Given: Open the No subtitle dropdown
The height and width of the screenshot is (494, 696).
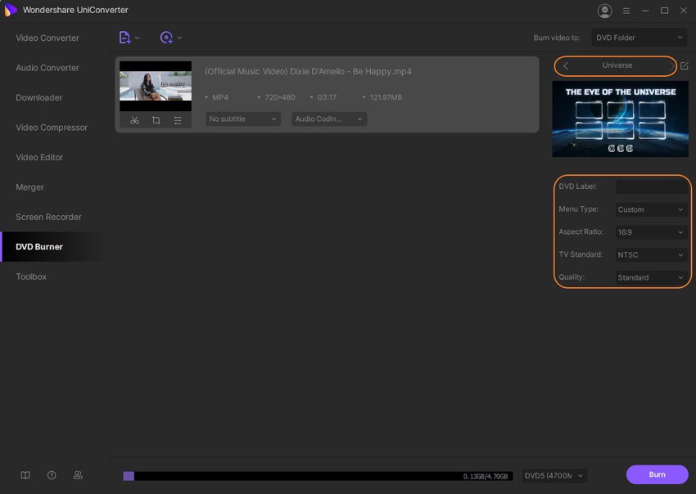Looking at the screenshot, I should pyautogui.click(x=242, y=119).
